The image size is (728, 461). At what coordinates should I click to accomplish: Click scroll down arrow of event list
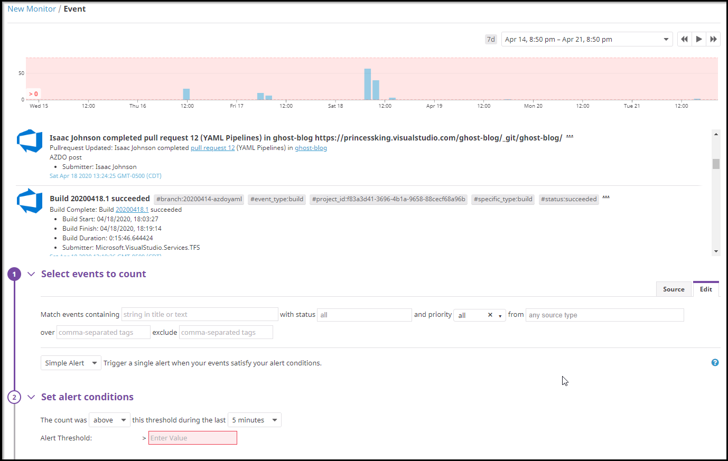(x=716, y=251)
